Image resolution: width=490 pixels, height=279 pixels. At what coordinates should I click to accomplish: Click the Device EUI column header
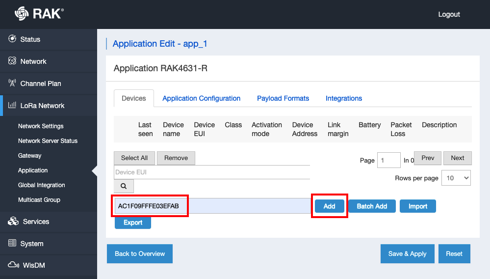pos(204,129)
